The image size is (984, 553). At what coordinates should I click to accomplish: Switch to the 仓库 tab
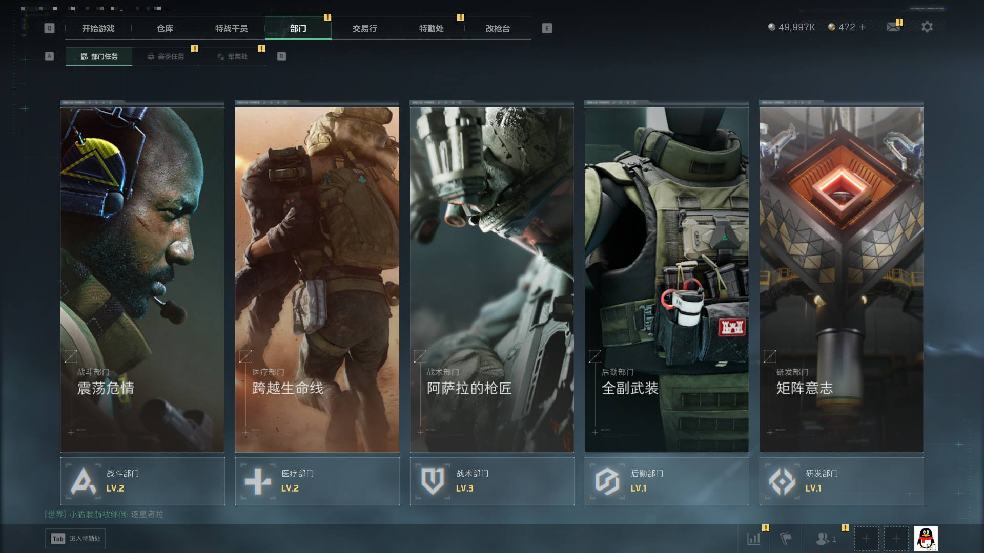165,28
